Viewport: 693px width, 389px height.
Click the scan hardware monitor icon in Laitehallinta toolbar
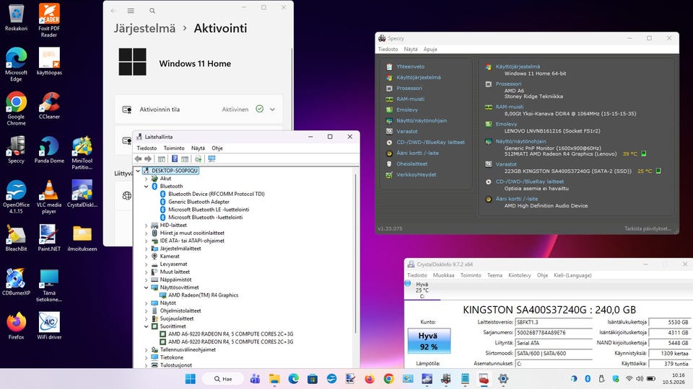point(212,158)
